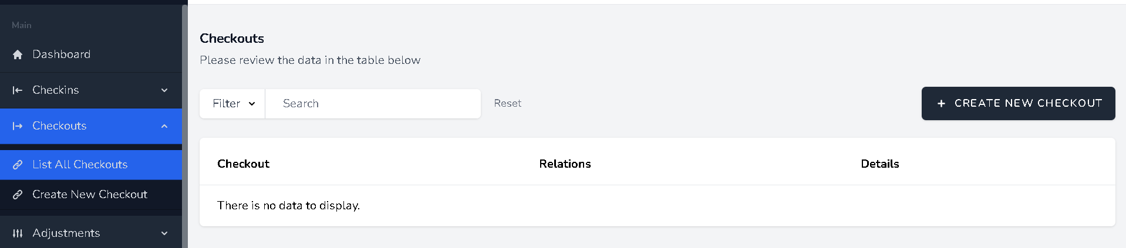Image resolution: width=1126 pixels, height=248 pixels.
Task: Click the Checkins arrow icon
Action: [18, 90]
